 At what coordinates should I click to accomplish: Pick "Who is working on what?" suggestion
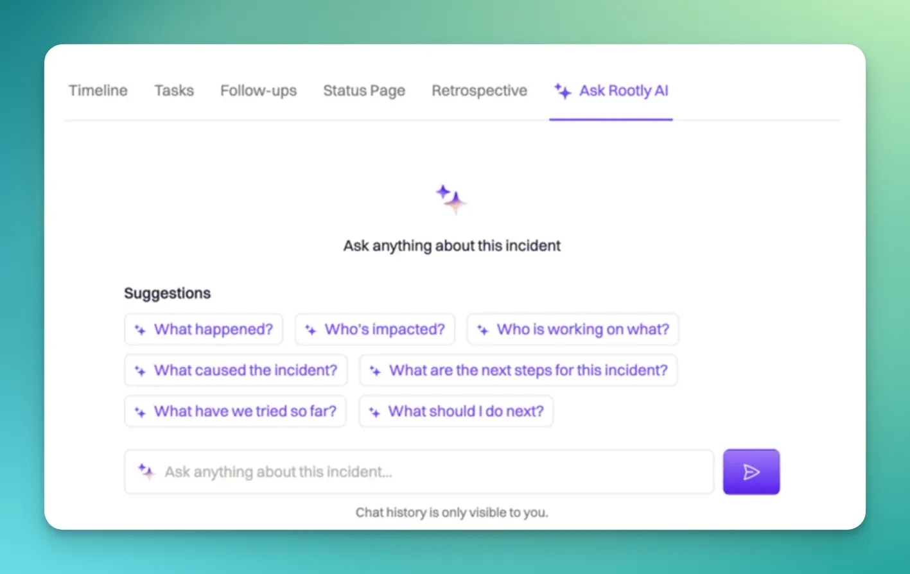[573, 329]
